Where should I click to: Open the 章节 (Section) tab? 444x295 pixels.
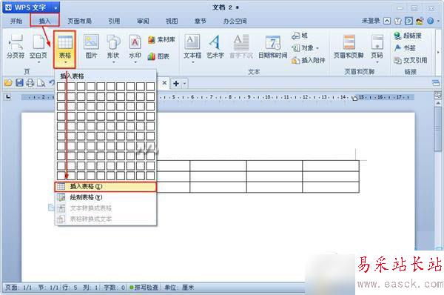pos(201,21)
